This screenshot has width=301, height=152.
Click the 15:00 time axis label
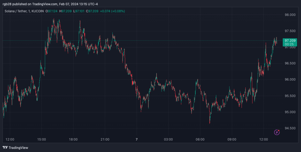pyautogui.click(x=41, y=139)
